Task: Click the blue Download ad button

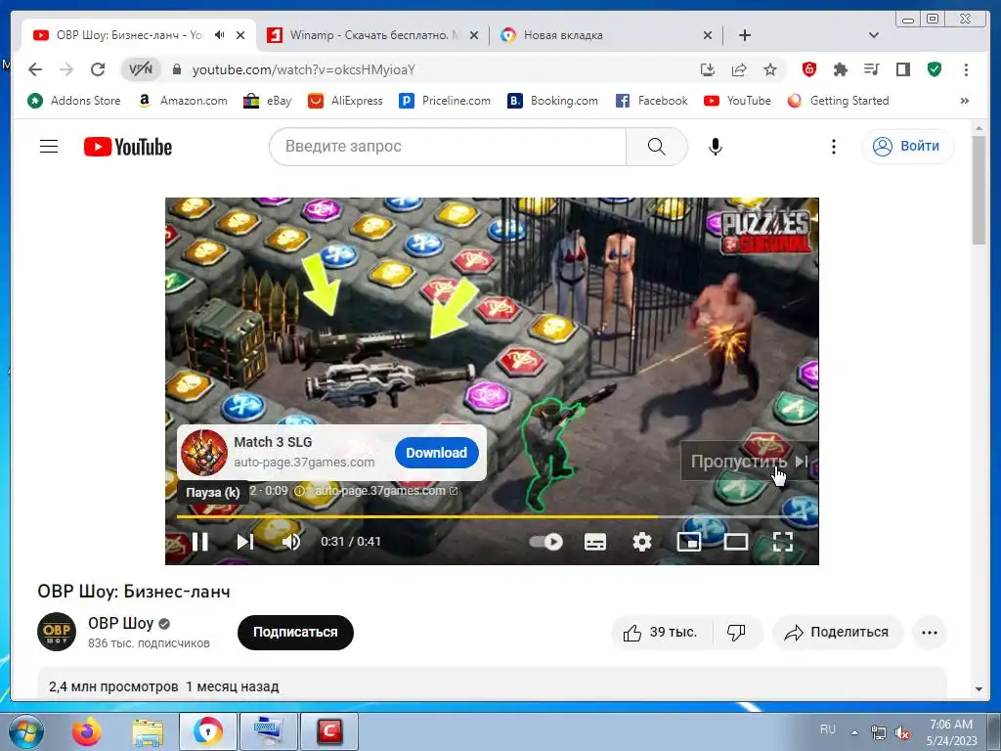Action: [437, 452]
